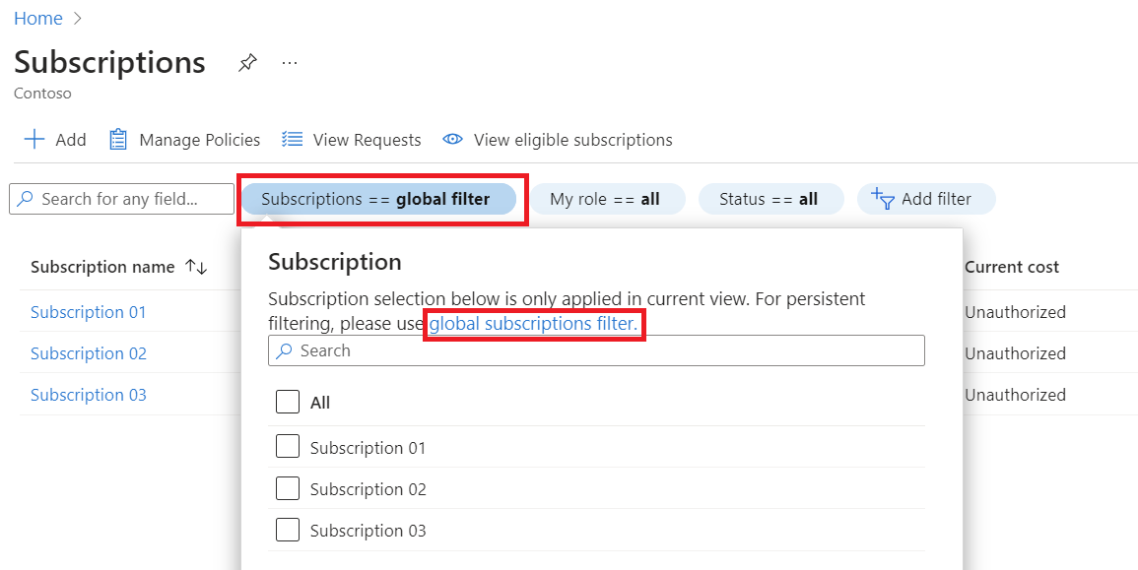
Task: Open Subscription 01 from the list
Action: (88, 312)
